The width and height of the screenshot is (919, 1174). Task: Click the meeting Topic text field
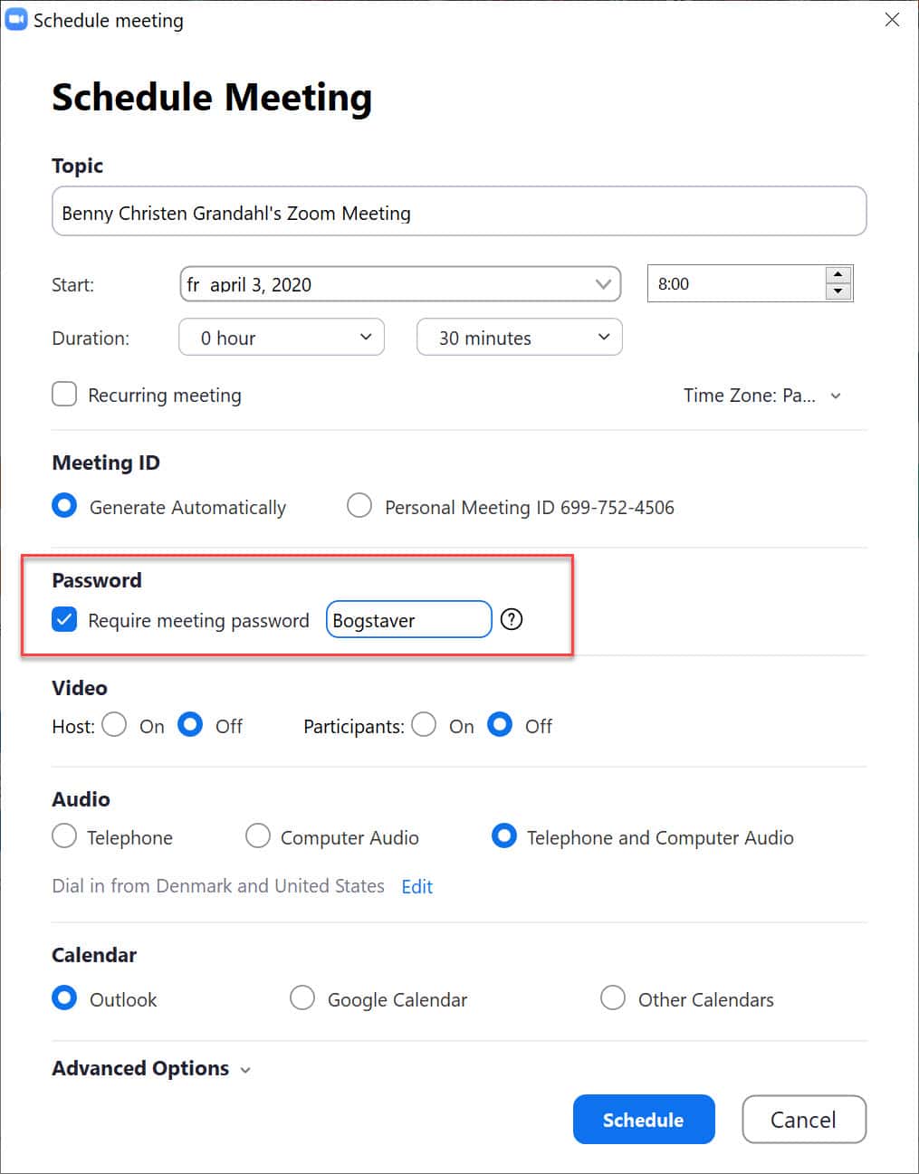458,213
